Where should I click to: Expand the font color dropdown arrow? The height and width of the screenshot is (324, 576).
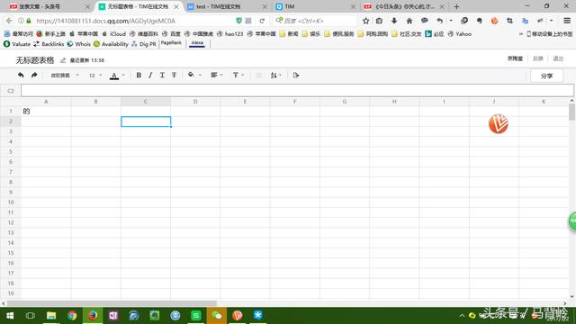coord(123,76)
